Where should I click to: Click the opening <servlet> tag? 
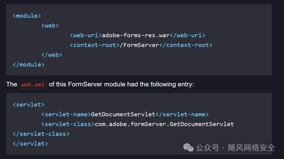[x=28, y=105]
